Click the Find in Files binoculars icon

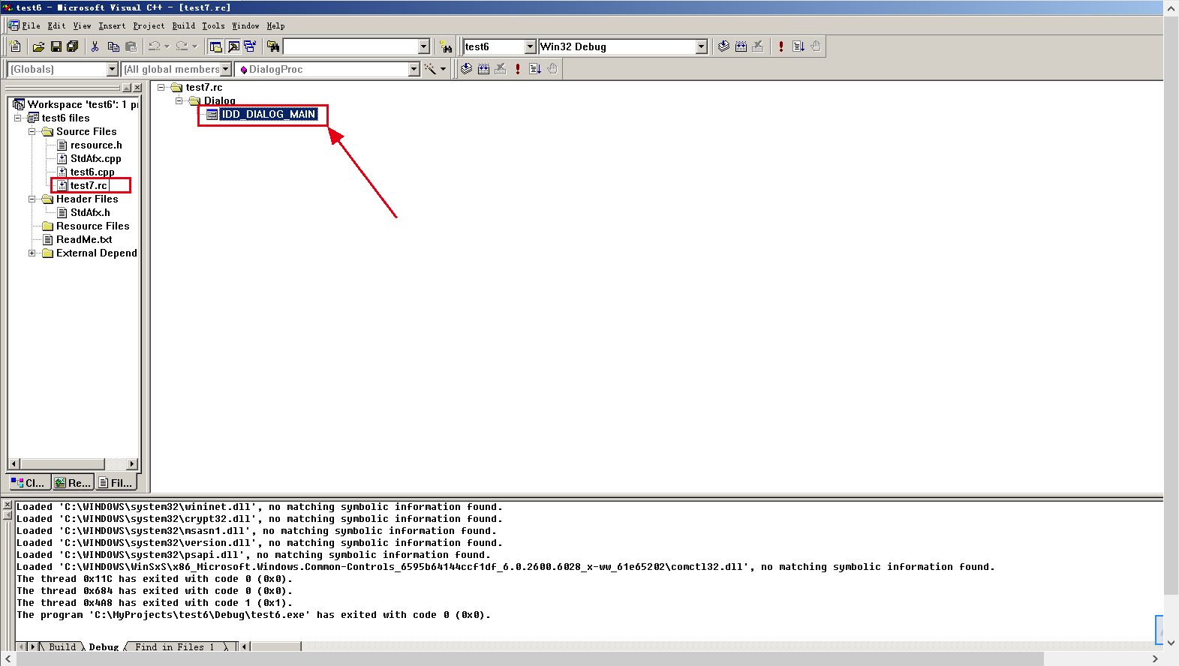(x=273, y=46)
